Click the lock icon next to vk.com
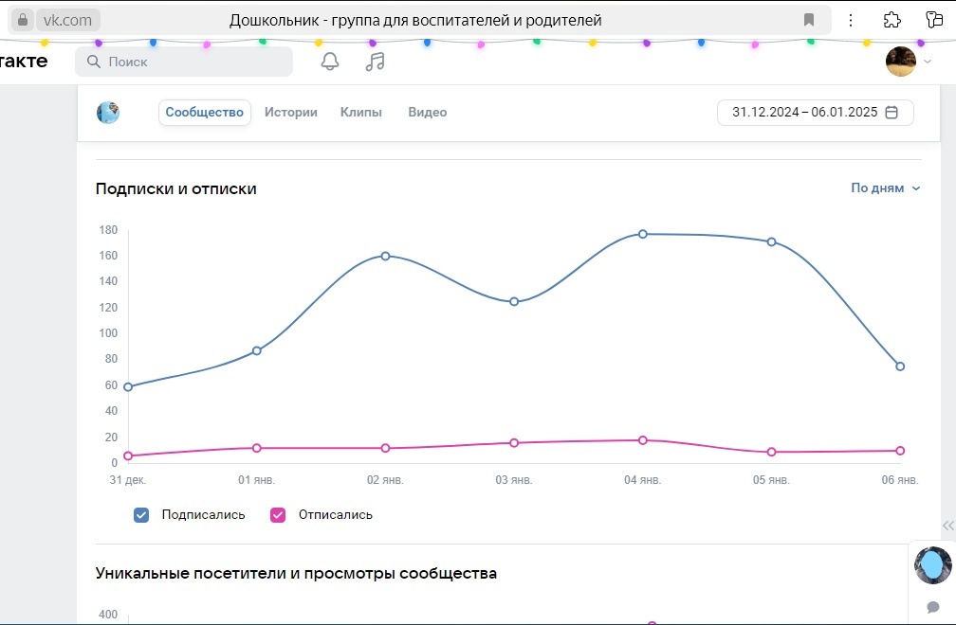This screenshot has height=625, width=956. 23,20
